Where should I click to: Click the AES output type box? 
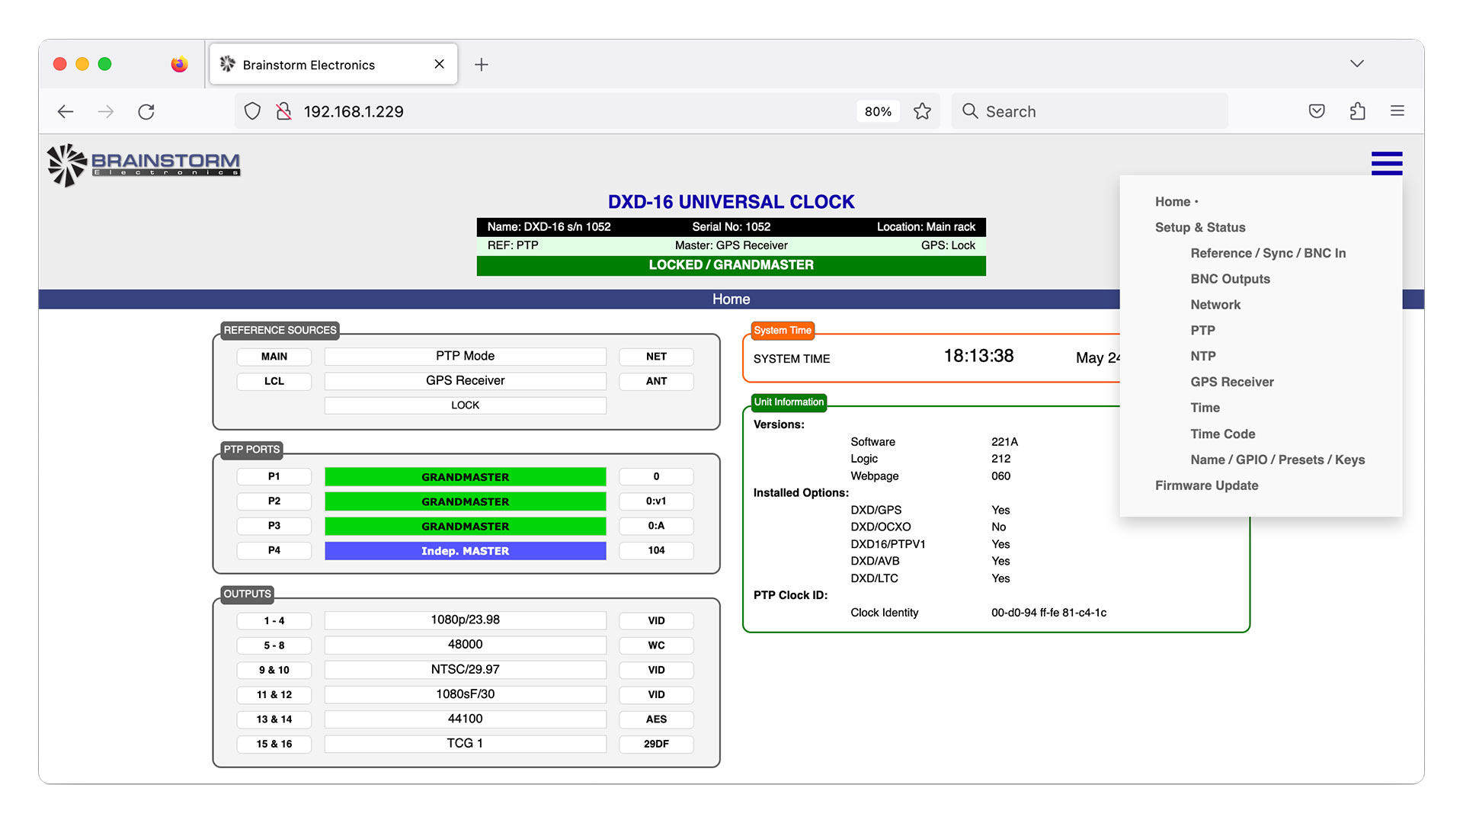656,719
